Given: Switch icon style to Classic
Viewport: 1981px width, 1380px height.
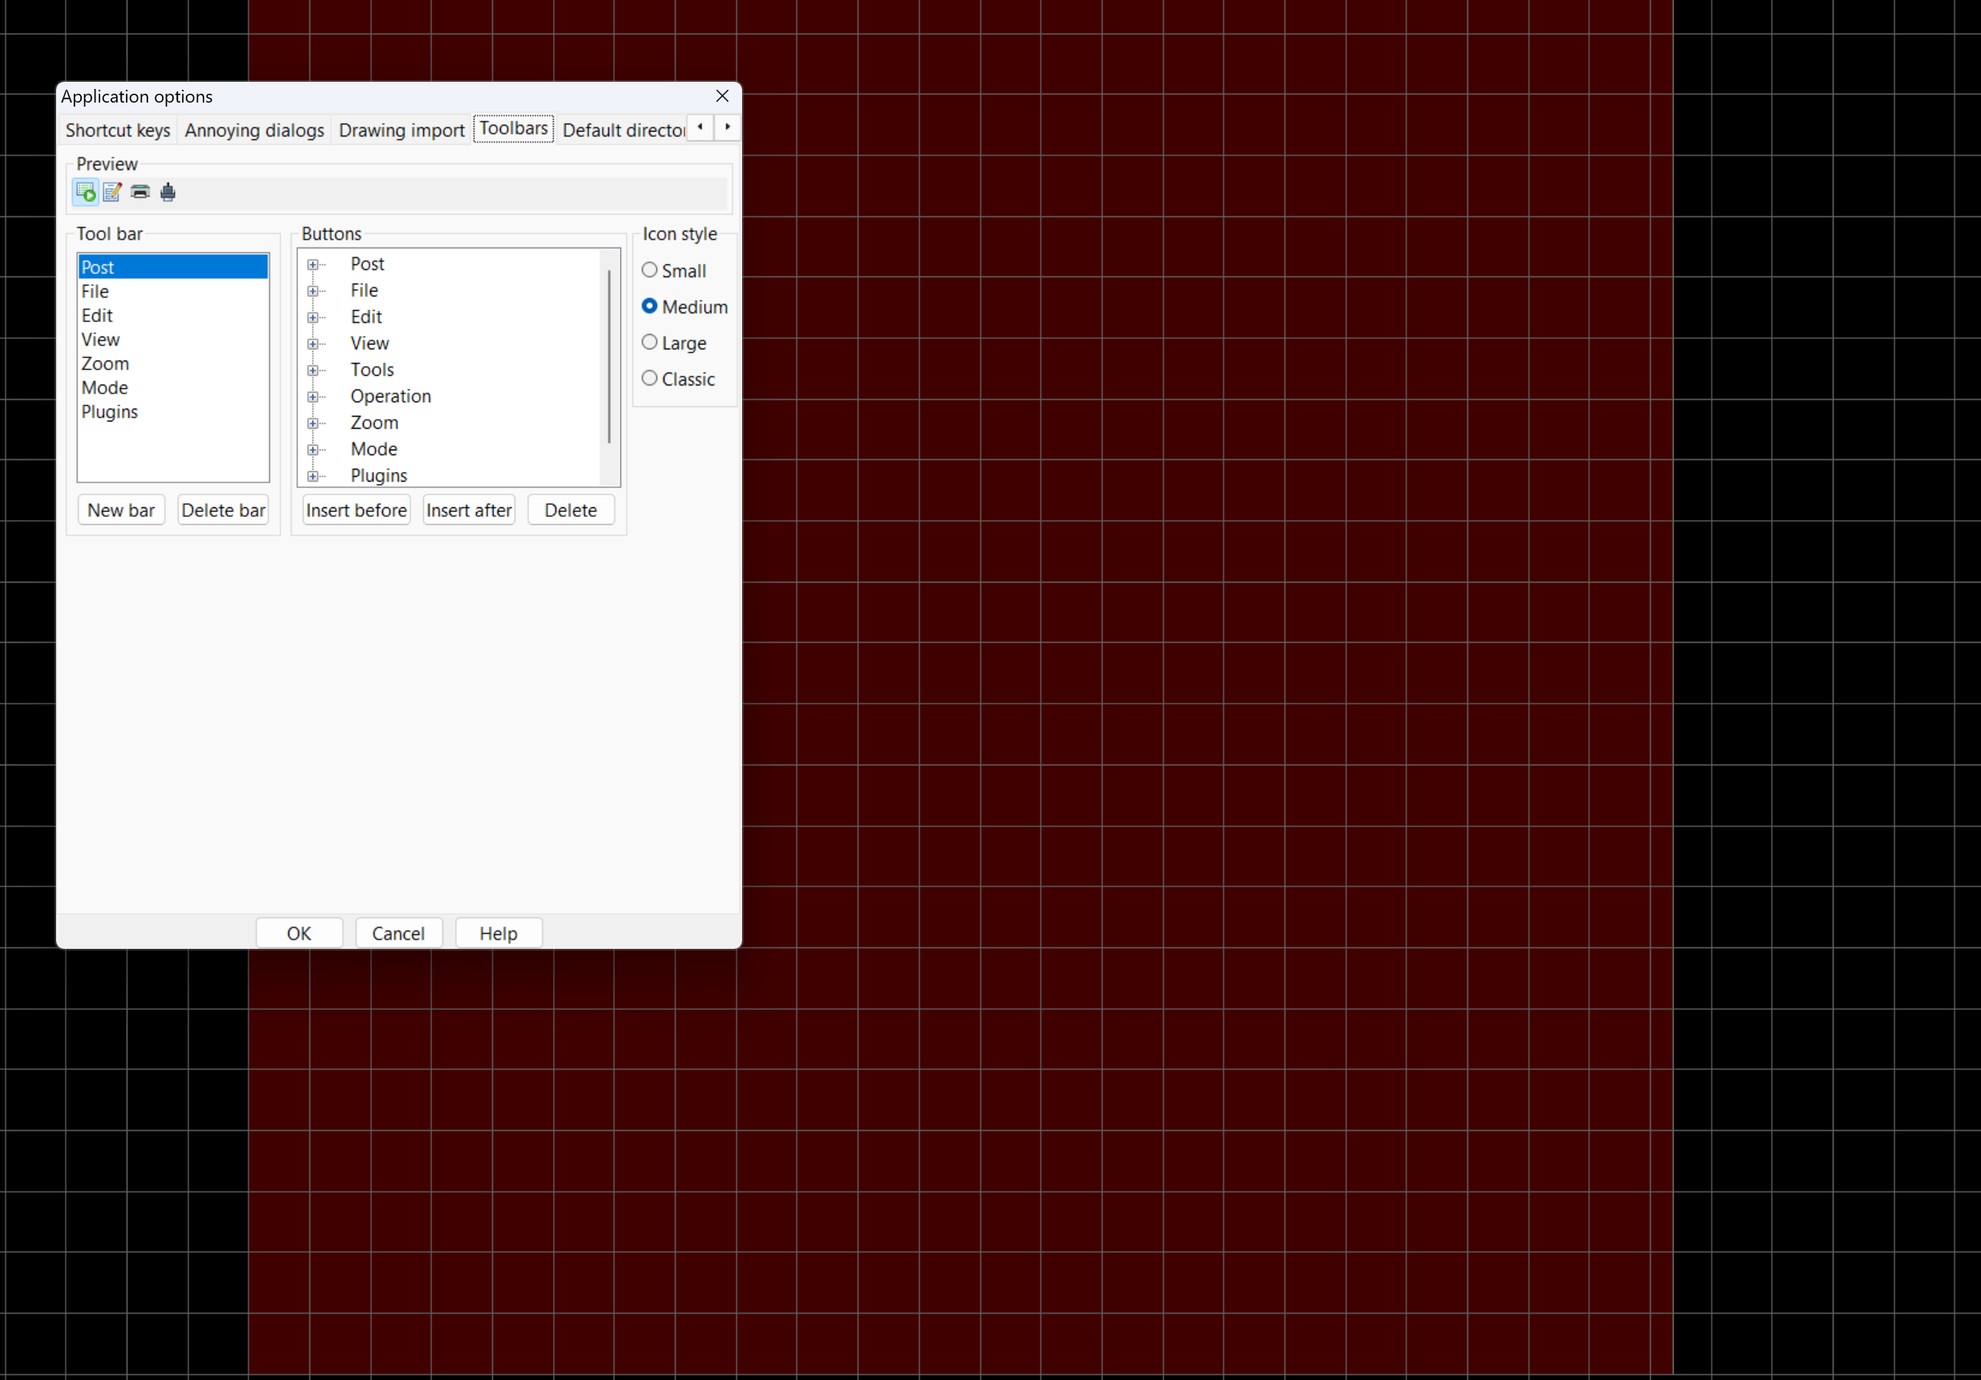Looking at the screenshot, I should [x=650, y=379].
